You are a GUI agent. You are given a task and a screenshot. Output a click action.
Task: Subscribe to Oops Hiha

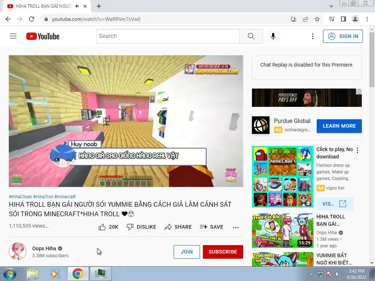click(223, 252)
